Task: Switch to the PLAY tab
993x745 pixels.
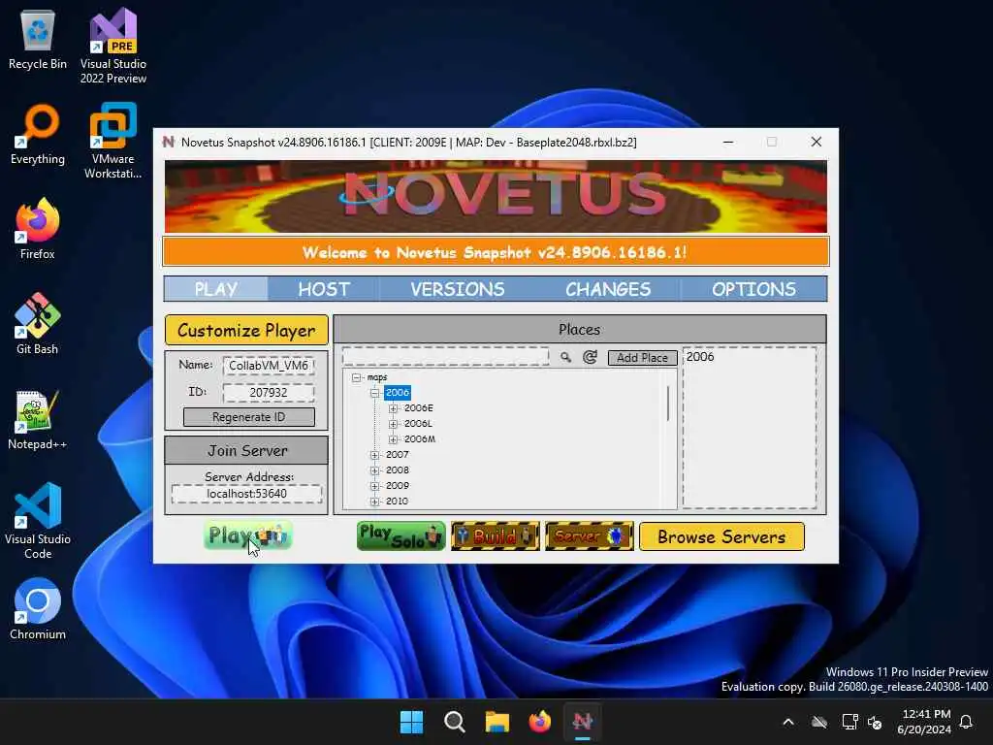Action: point(216,289)
